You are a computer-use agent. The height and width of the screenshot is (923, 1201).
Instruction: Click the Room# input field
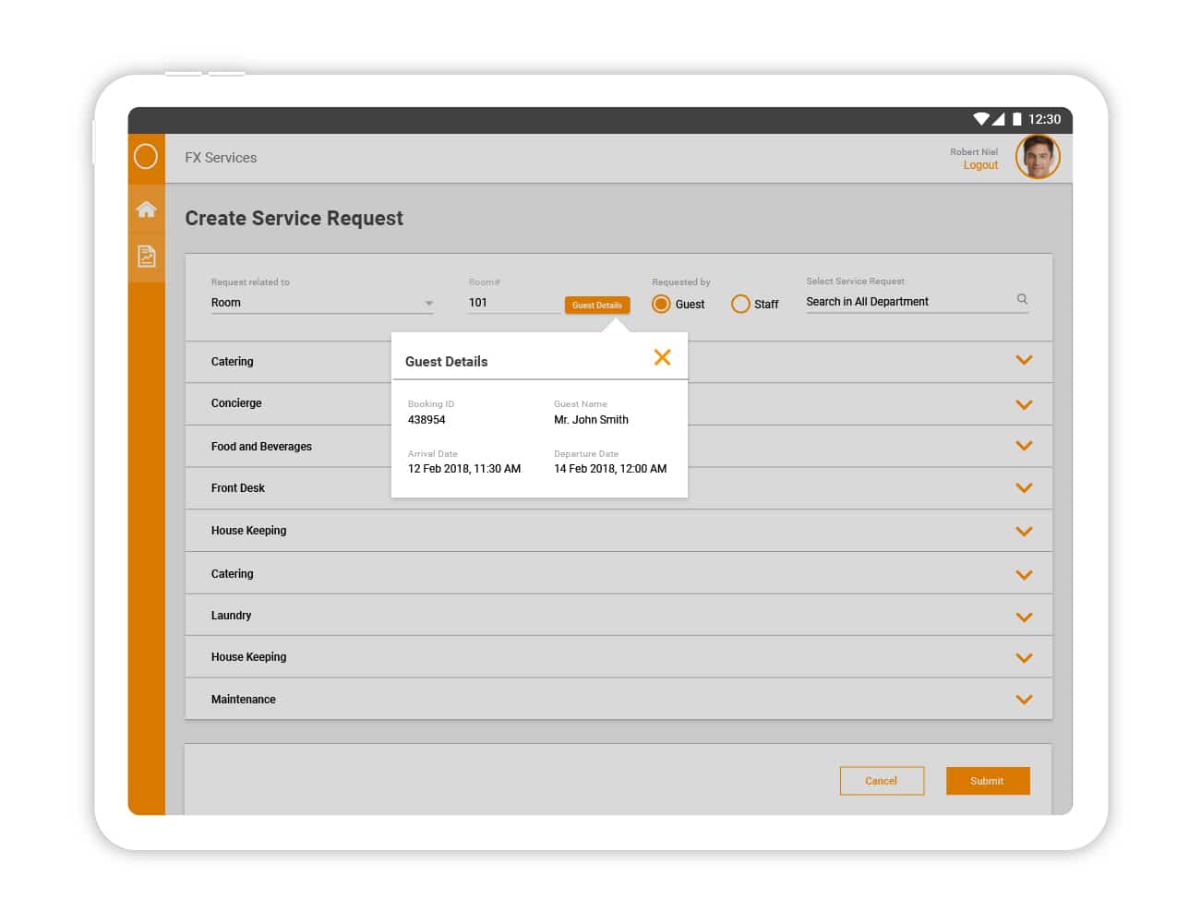point(512,303)
